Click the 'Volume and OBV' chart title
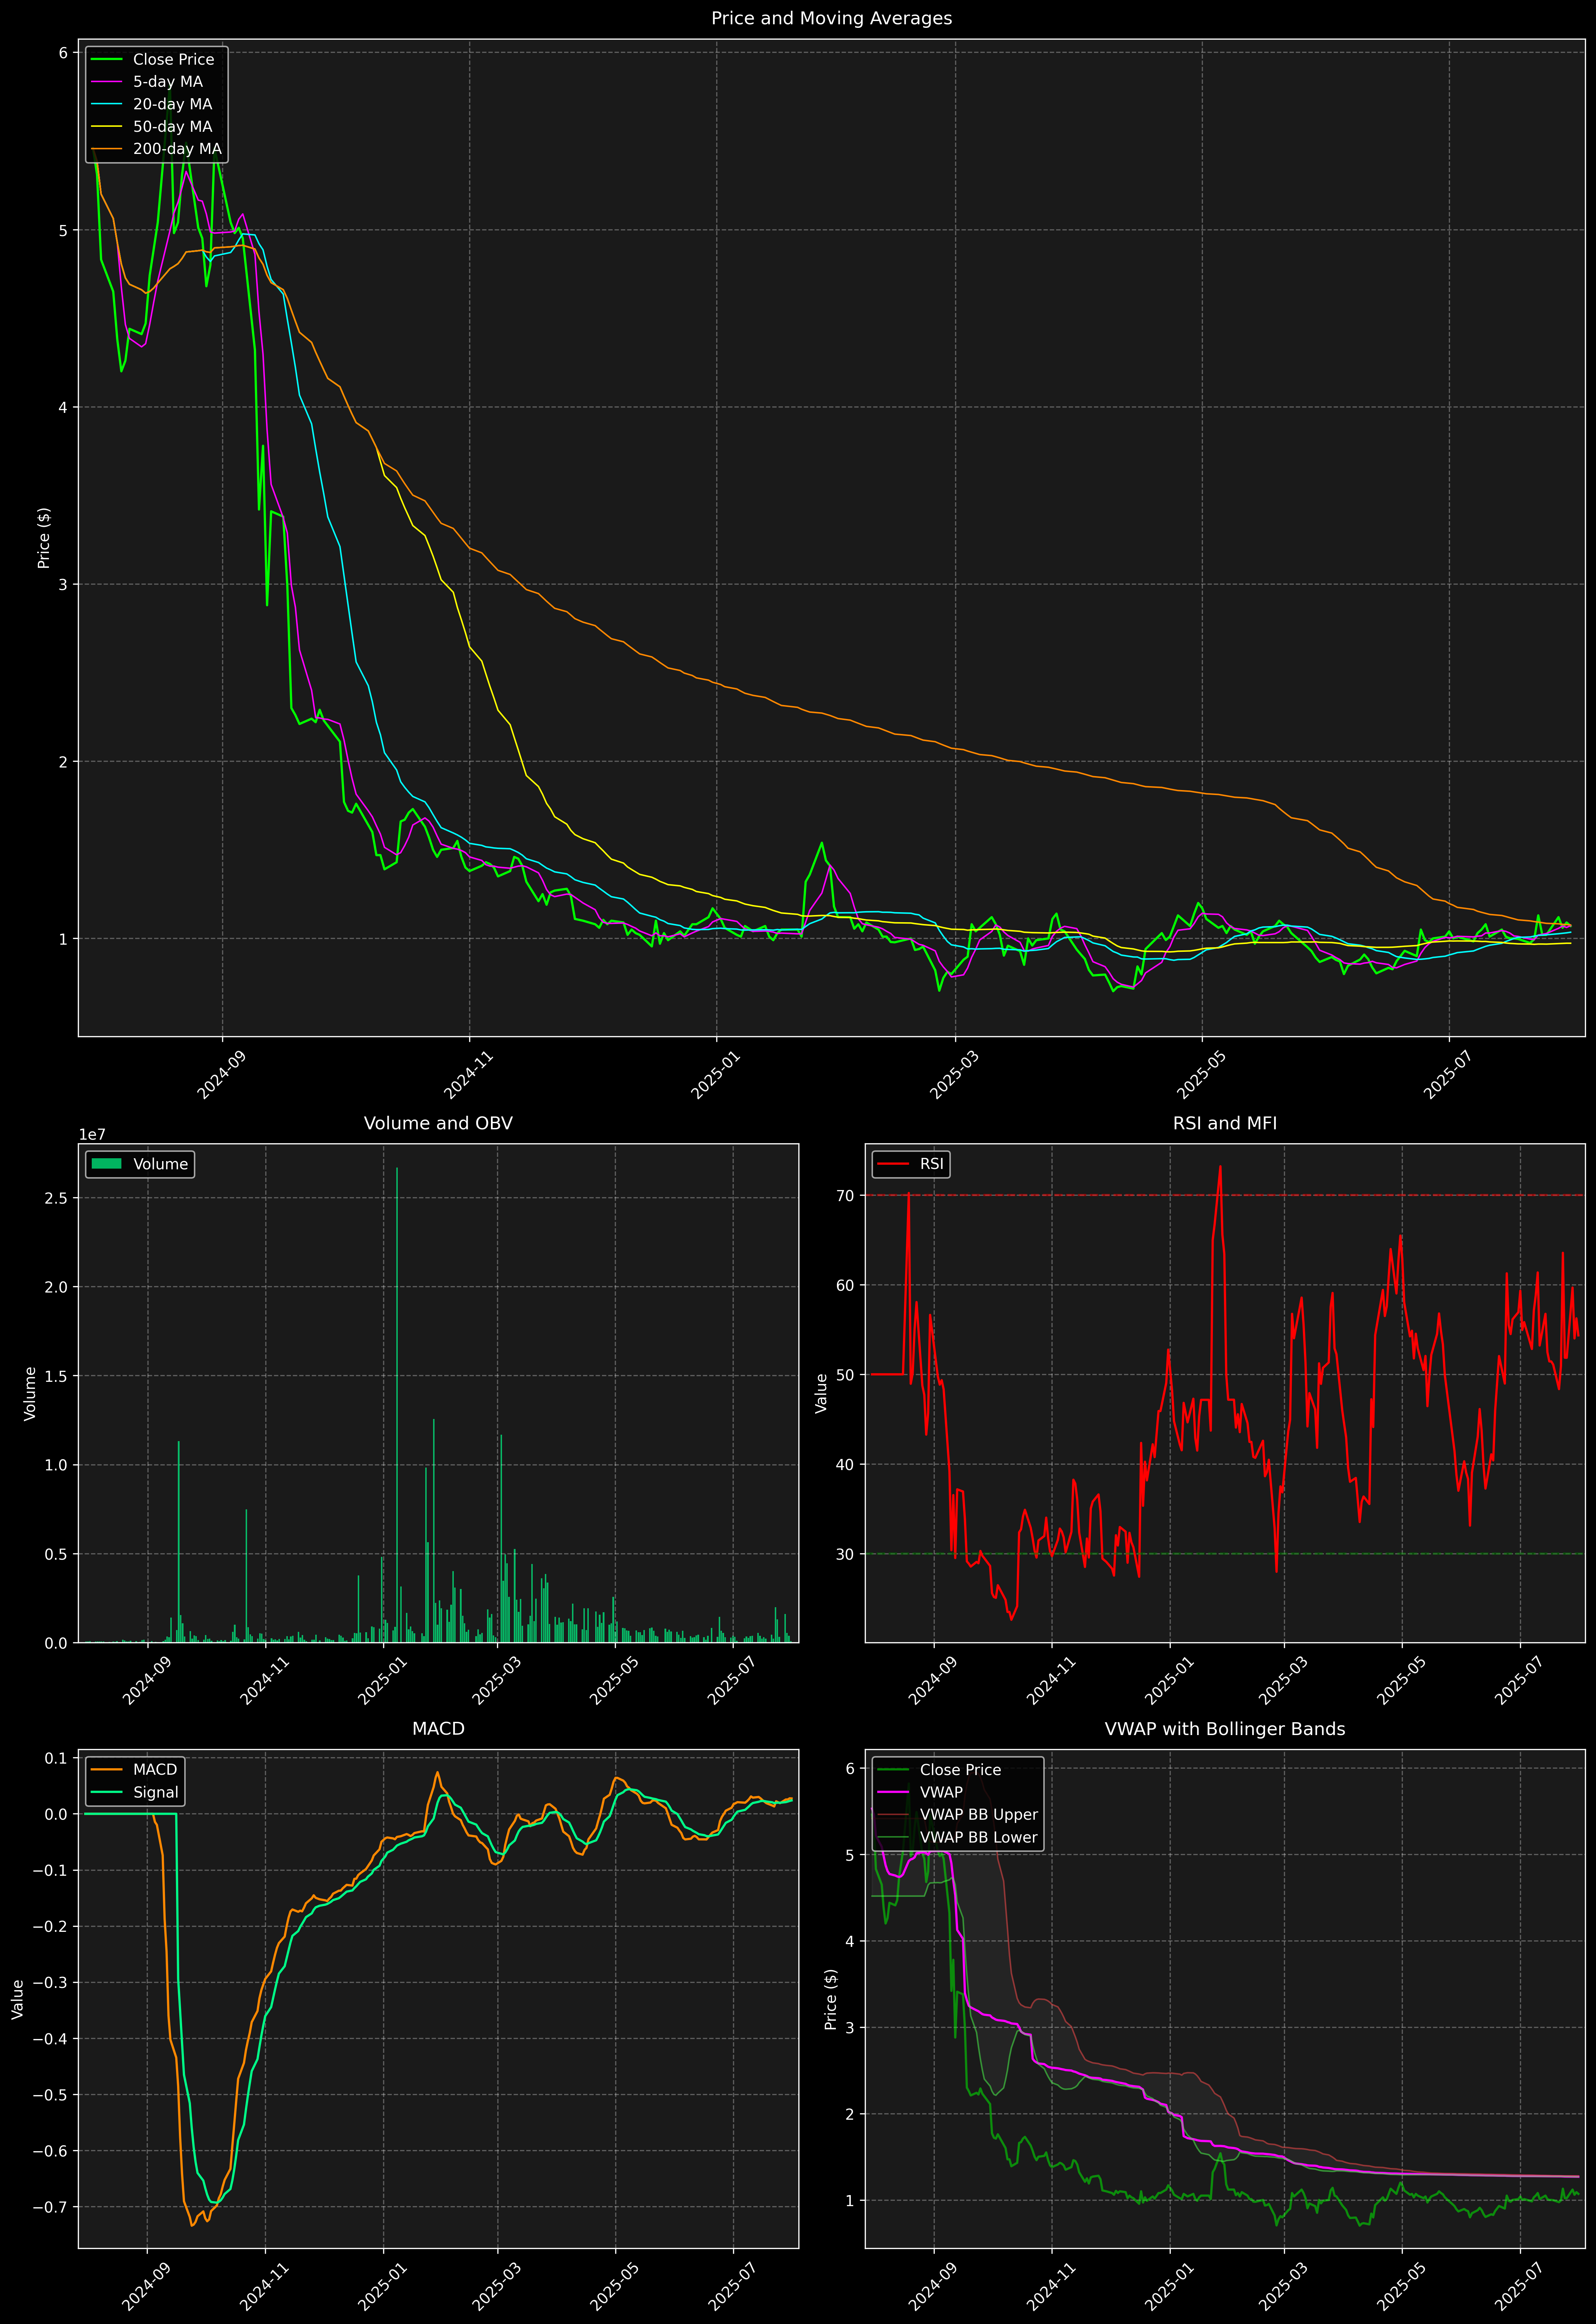The height and width of the screenshot is (2324, 1596). pos(438,1123)
